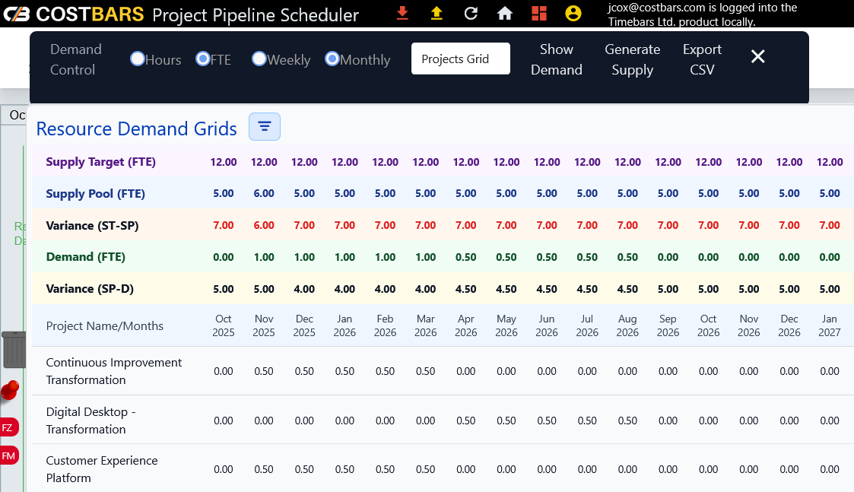The width and height of the screenshot is (854, 492).
Task: Open the red dashboard grid icon
Action: pos(539,13)
